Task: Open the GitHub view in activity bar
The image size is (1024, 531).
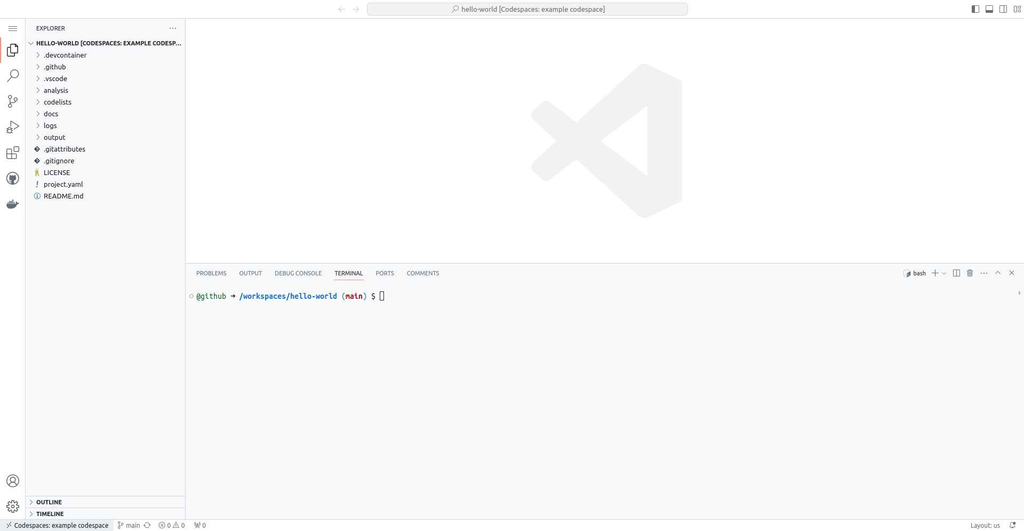Action: click(13, 179)
